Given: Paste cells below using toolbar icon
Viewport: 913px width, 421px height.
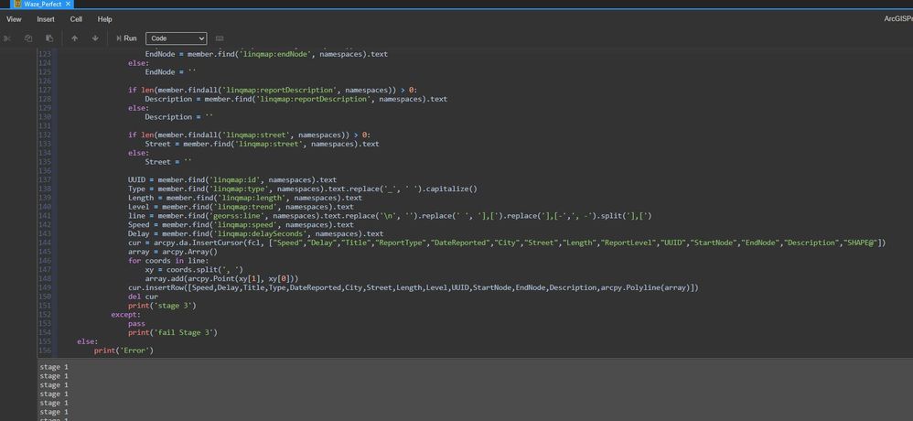Looking at the screenshot, I should pyautogui.click(x=49, y=38).
